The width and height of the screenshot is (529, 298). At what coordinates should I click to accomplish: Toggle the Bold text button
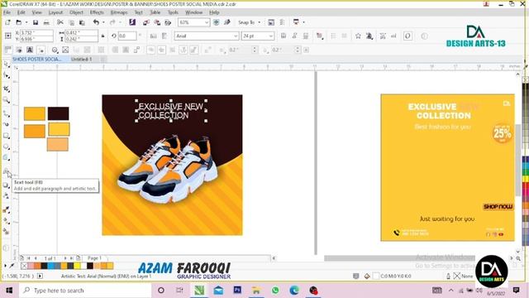click(x=284, y=36)
